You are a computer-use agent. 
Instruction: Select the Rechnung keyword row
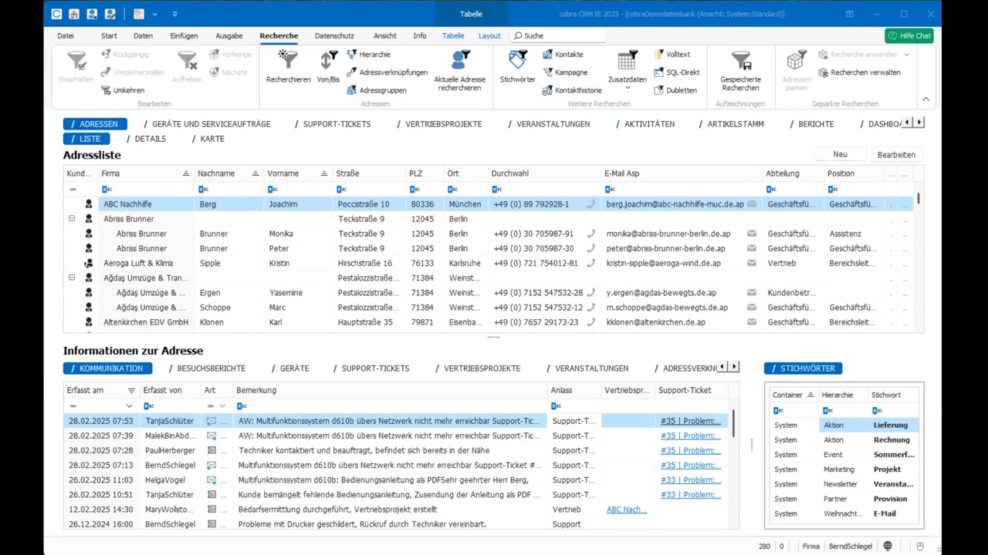844,440
